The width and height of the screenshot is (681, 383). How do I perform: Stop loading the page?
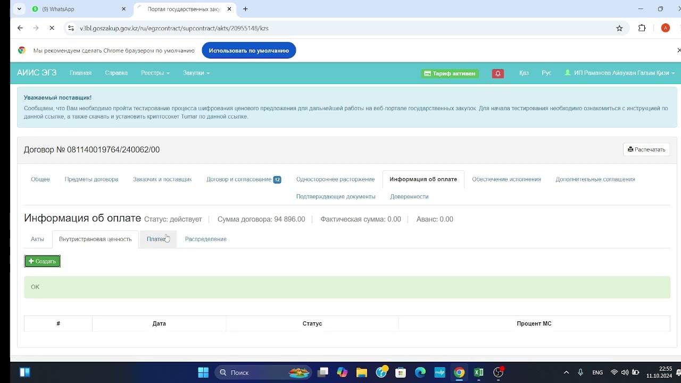tap(52, 28)
